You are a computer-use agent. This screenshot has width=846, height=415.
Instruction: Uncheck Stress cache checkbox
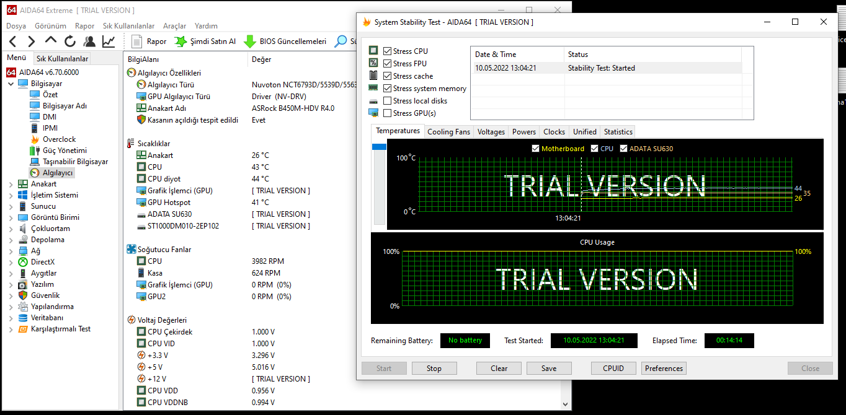[x=388, y=76]
